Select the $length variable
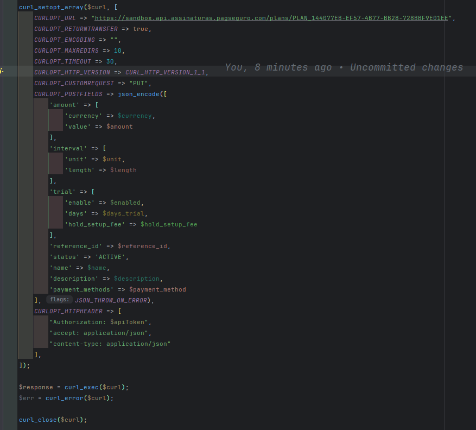This screenshot has width=476, height=430. (123, 170)
